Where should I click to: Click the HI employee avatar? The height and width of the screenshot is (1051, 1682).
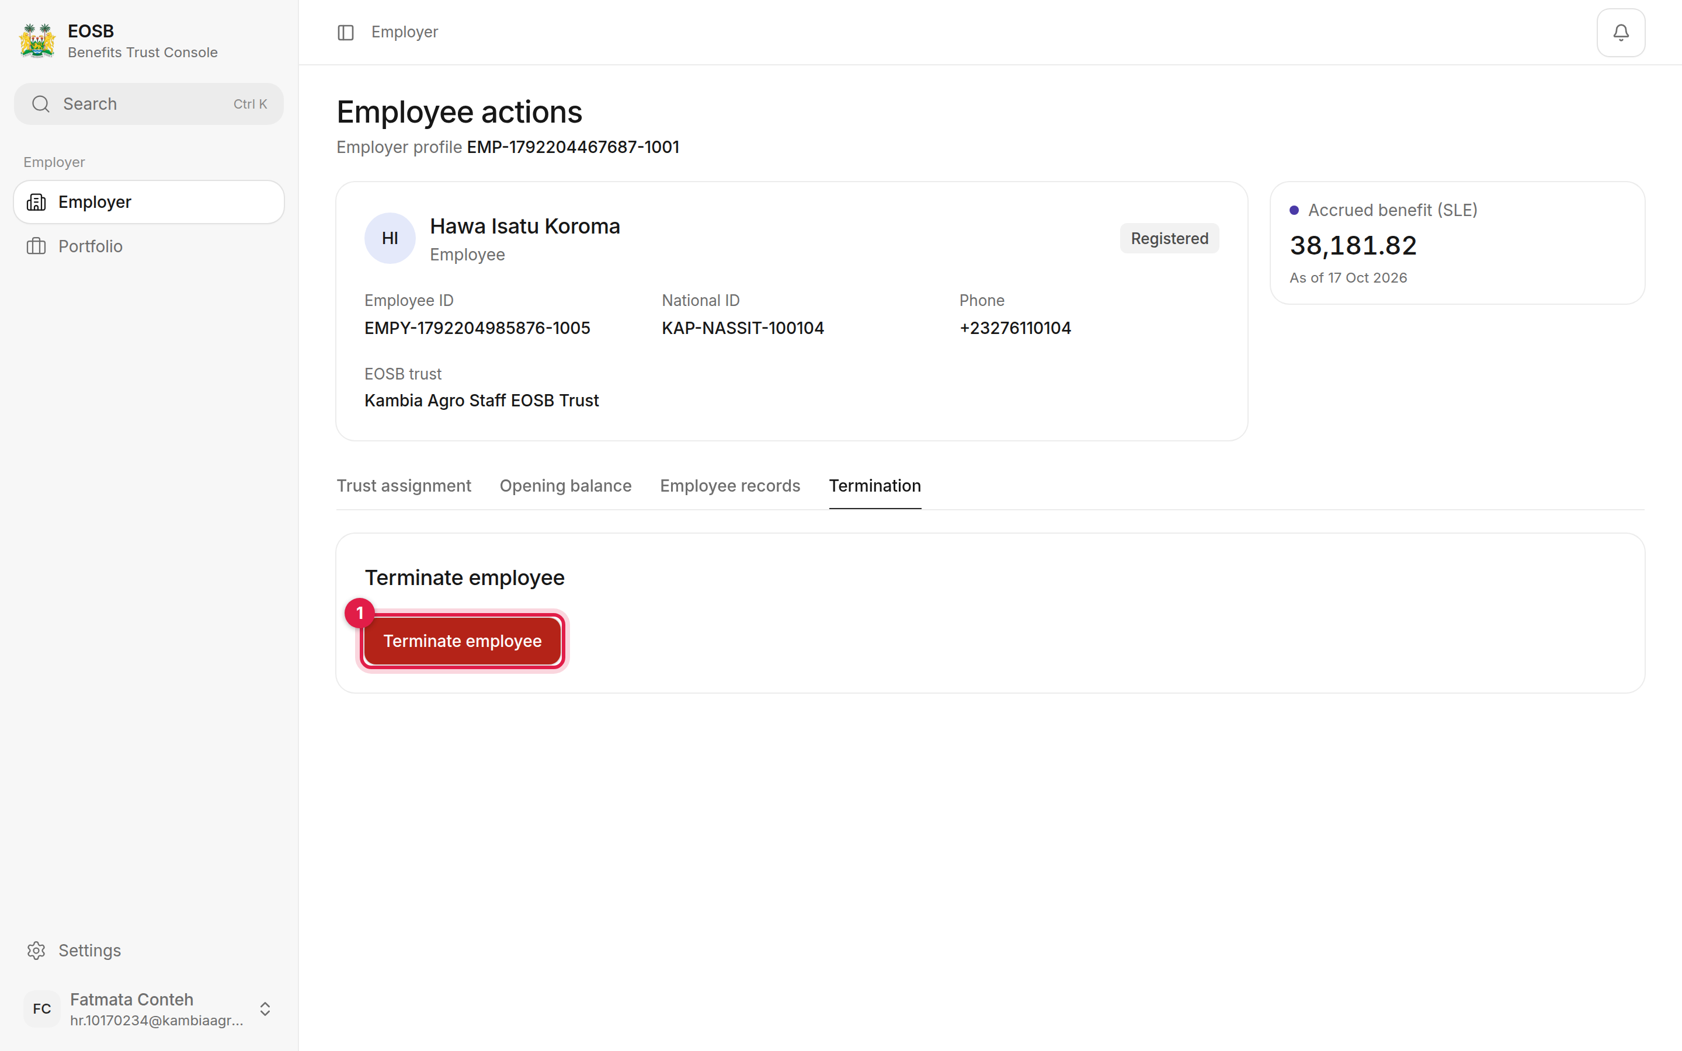click(390, 238)
